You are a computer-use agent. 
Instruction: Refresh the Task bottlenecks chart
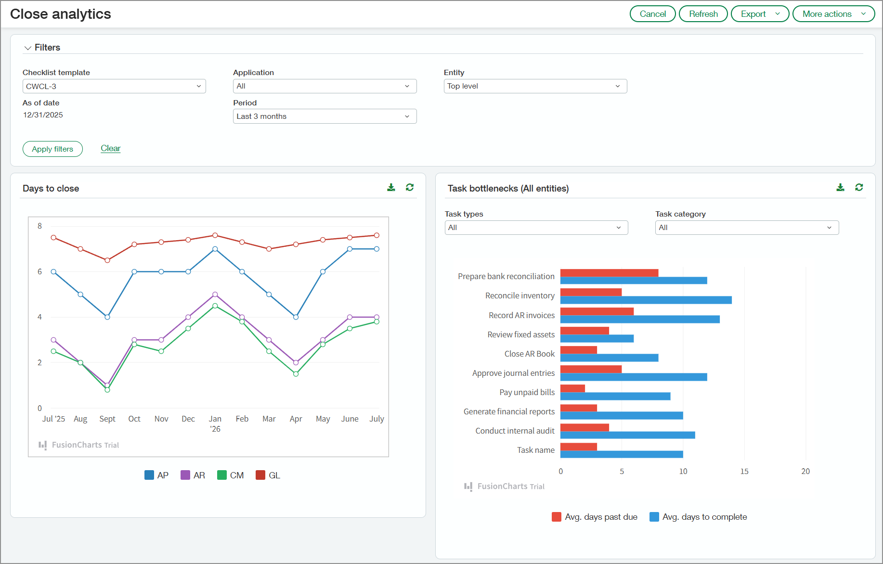click(859, 187)
